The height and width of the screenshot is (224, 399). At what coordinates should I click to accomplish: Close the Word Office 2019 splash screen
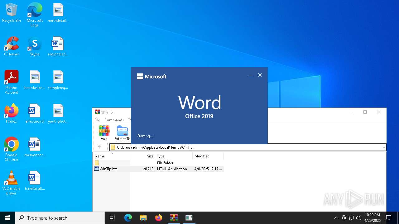pos(260,75)
